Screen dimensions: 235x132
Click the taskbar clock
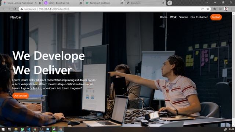[x=232, y=129]
